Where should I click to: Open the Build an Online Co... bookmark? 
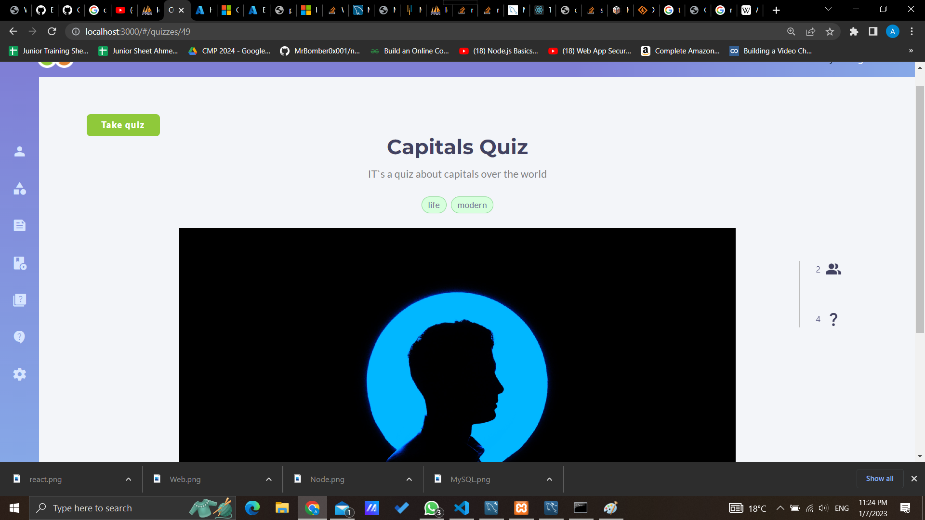tap(410, 51)
